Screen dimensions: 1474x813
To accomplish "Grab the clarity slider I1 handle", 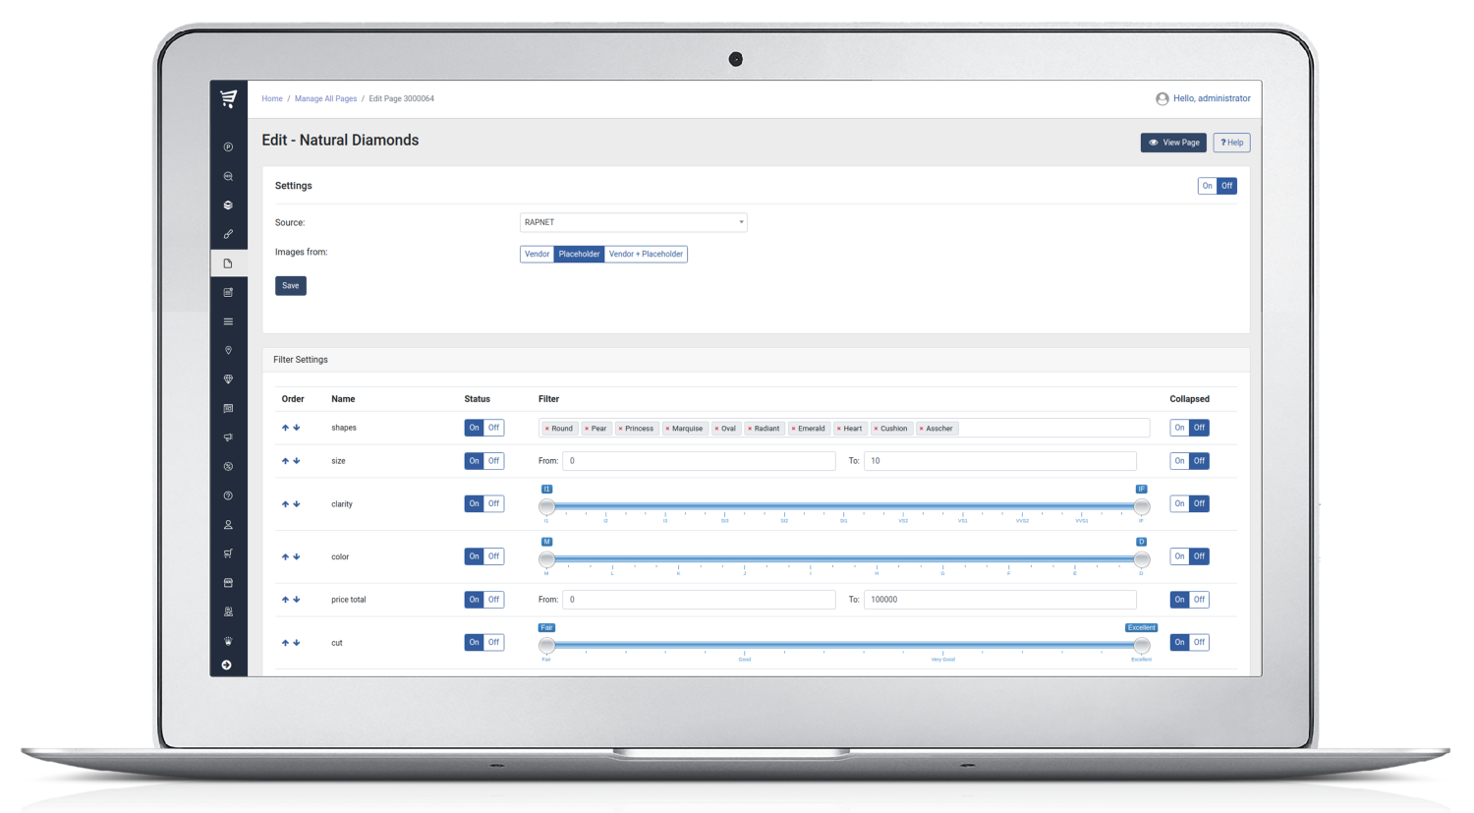I will [x=547, y=507].
